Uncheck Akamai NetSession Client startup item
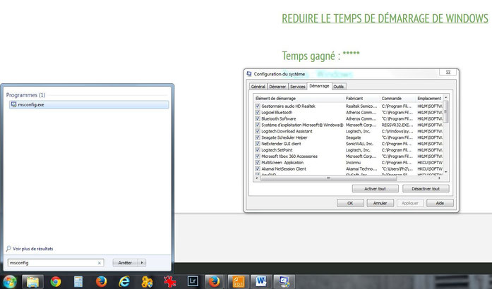 258,168
